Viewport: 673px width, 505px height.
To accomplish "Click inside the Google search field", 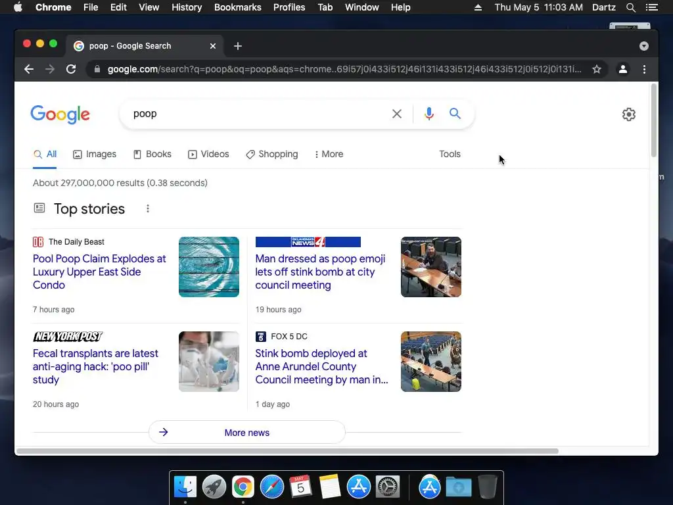I will (x=258, y=114).
